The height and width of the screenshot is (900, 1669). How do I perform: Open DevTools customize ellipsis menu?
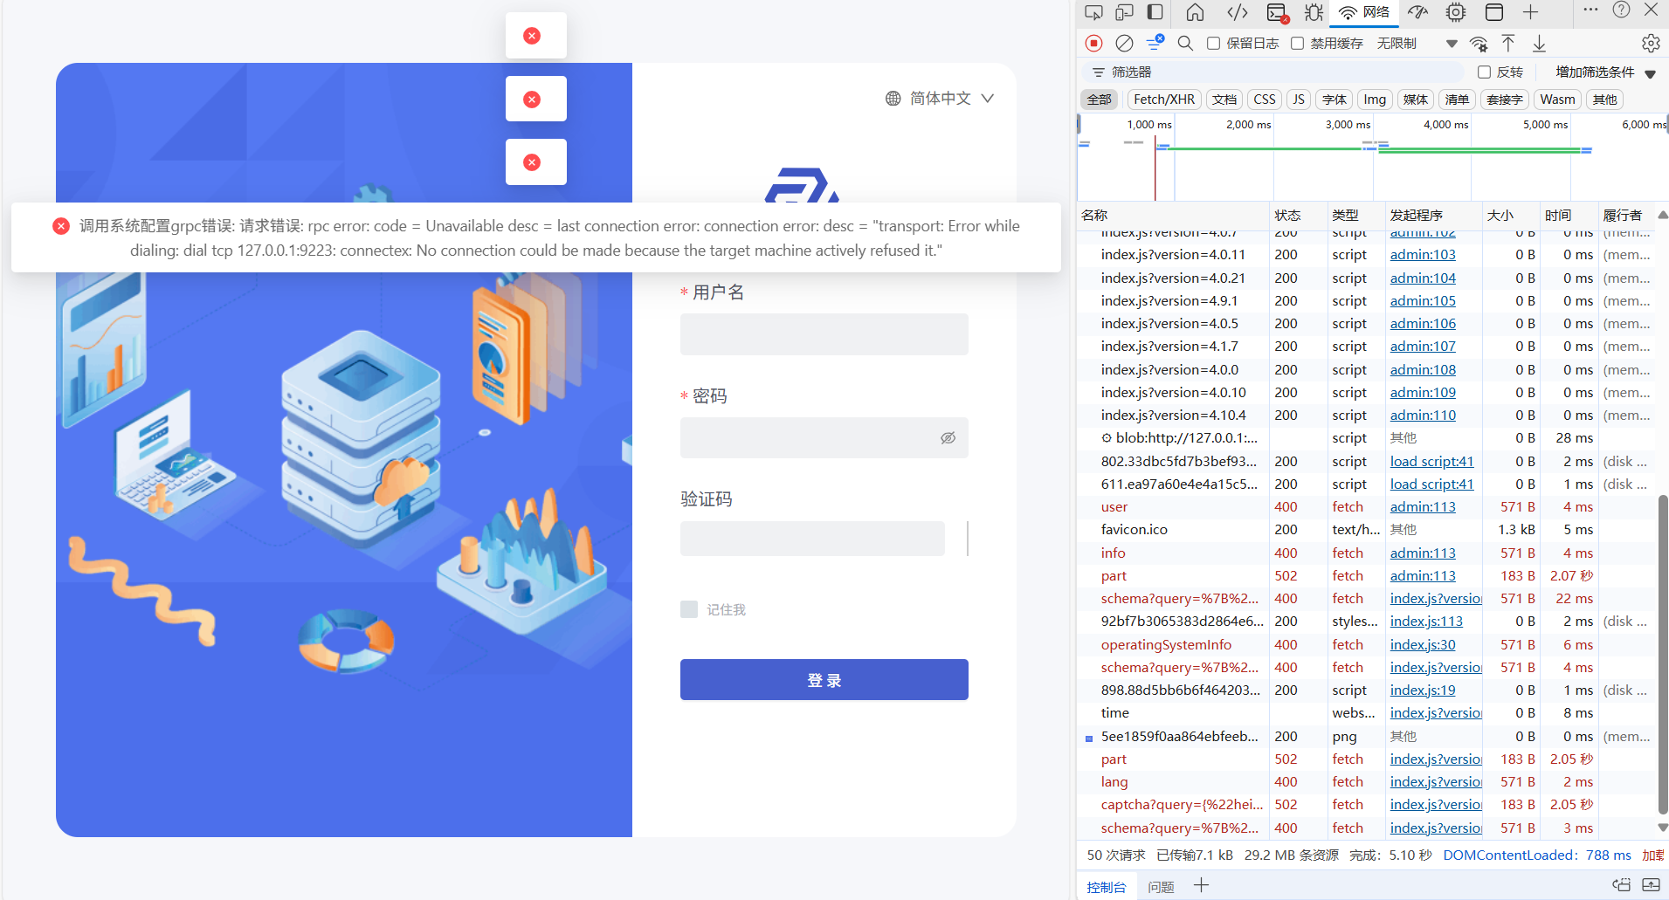pos(1590,10)
